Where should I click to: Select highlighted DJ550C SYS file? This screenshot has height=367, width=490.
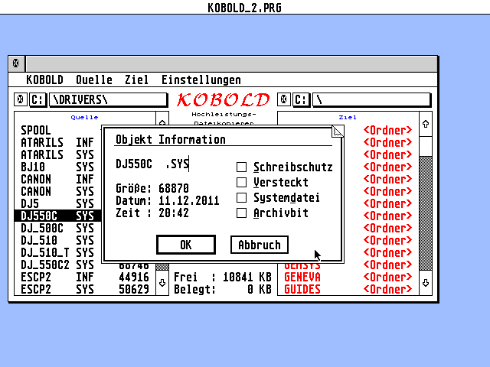pos(57,216)
